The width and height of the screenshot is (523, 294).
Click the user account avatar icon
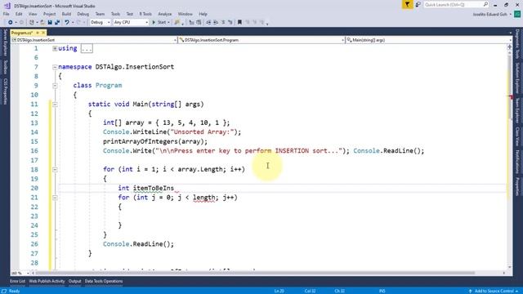(x=517, y=14)
